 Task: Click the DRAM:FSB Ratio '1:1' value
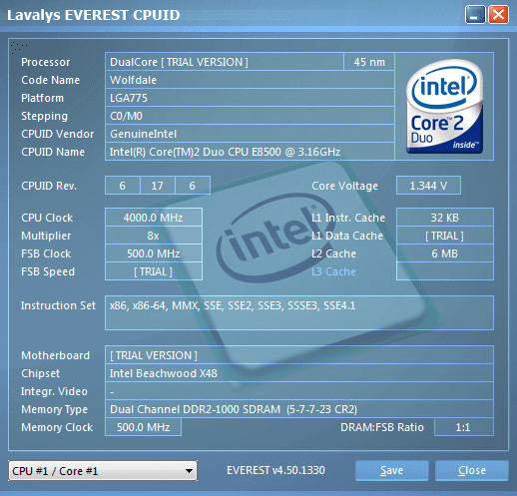click(464, 427)
